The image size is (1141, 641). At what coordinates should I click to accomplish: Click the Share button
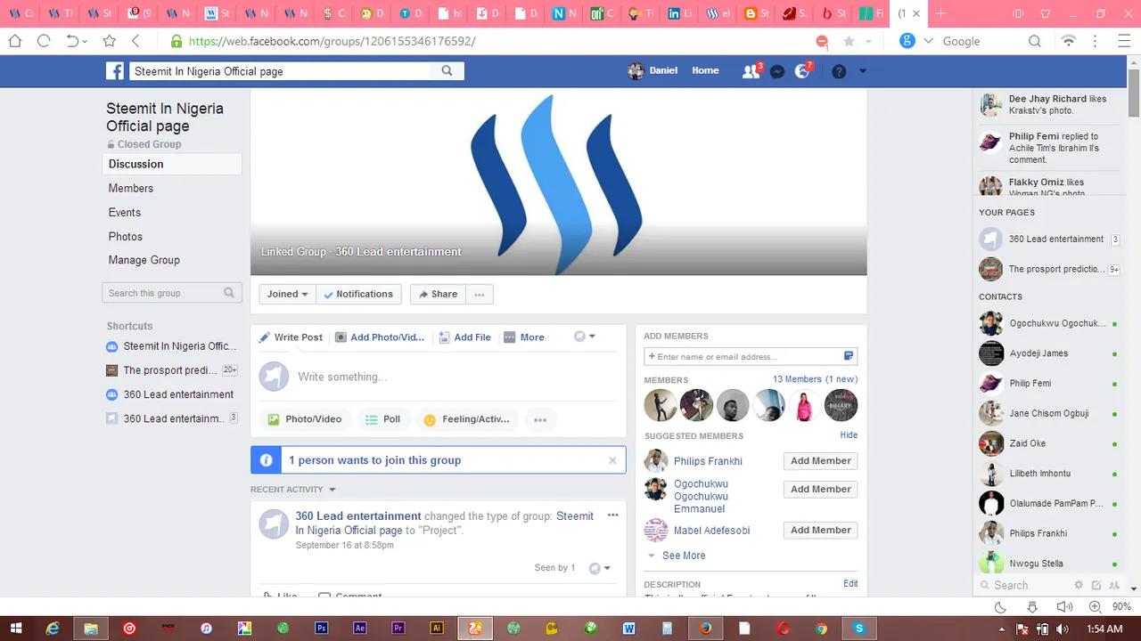438,294
